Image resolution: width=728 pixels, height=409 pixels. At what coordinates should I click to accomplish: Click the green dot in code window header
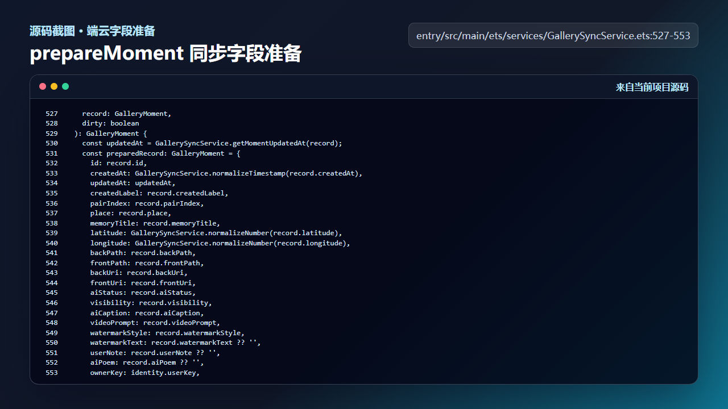(x=65, y=86)
